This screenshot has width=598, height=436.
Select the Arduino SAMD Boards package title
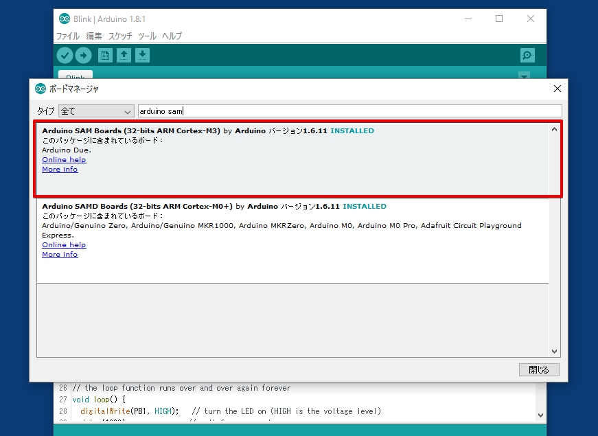click(137, 206)
